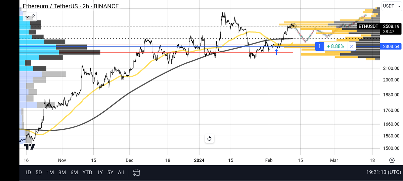
Task: Select the All time range
Action: 121,173
